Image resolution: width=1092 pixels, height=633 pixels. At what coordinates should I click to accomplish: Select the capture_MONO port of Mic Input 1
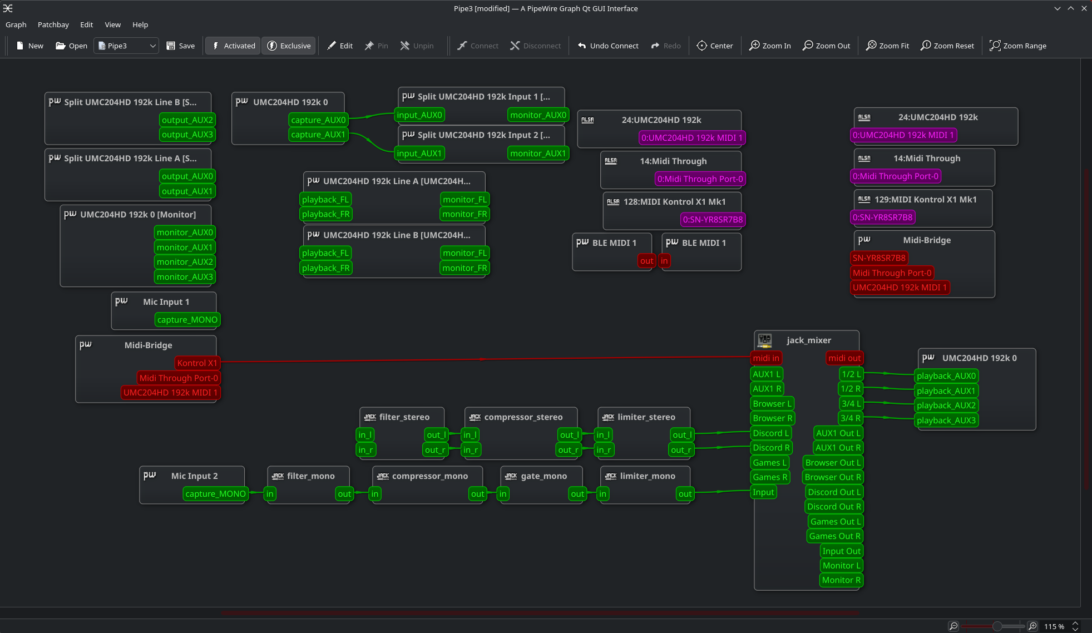187,320
